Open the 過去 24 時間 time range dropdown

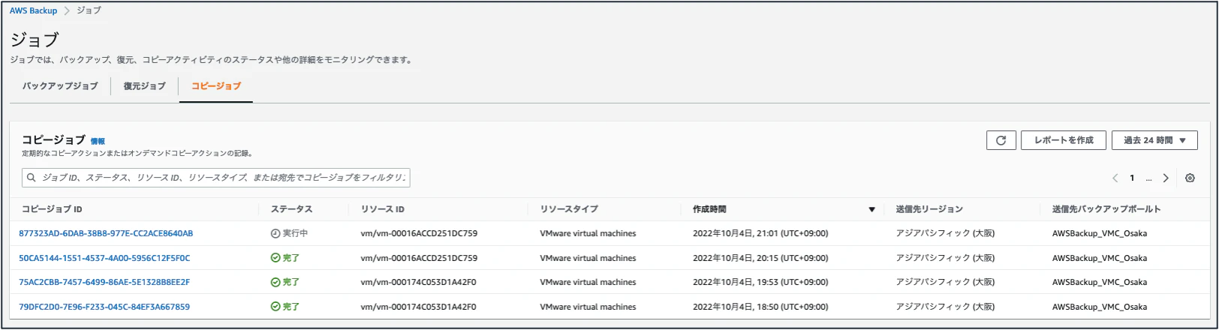[x=1154, y=140]
